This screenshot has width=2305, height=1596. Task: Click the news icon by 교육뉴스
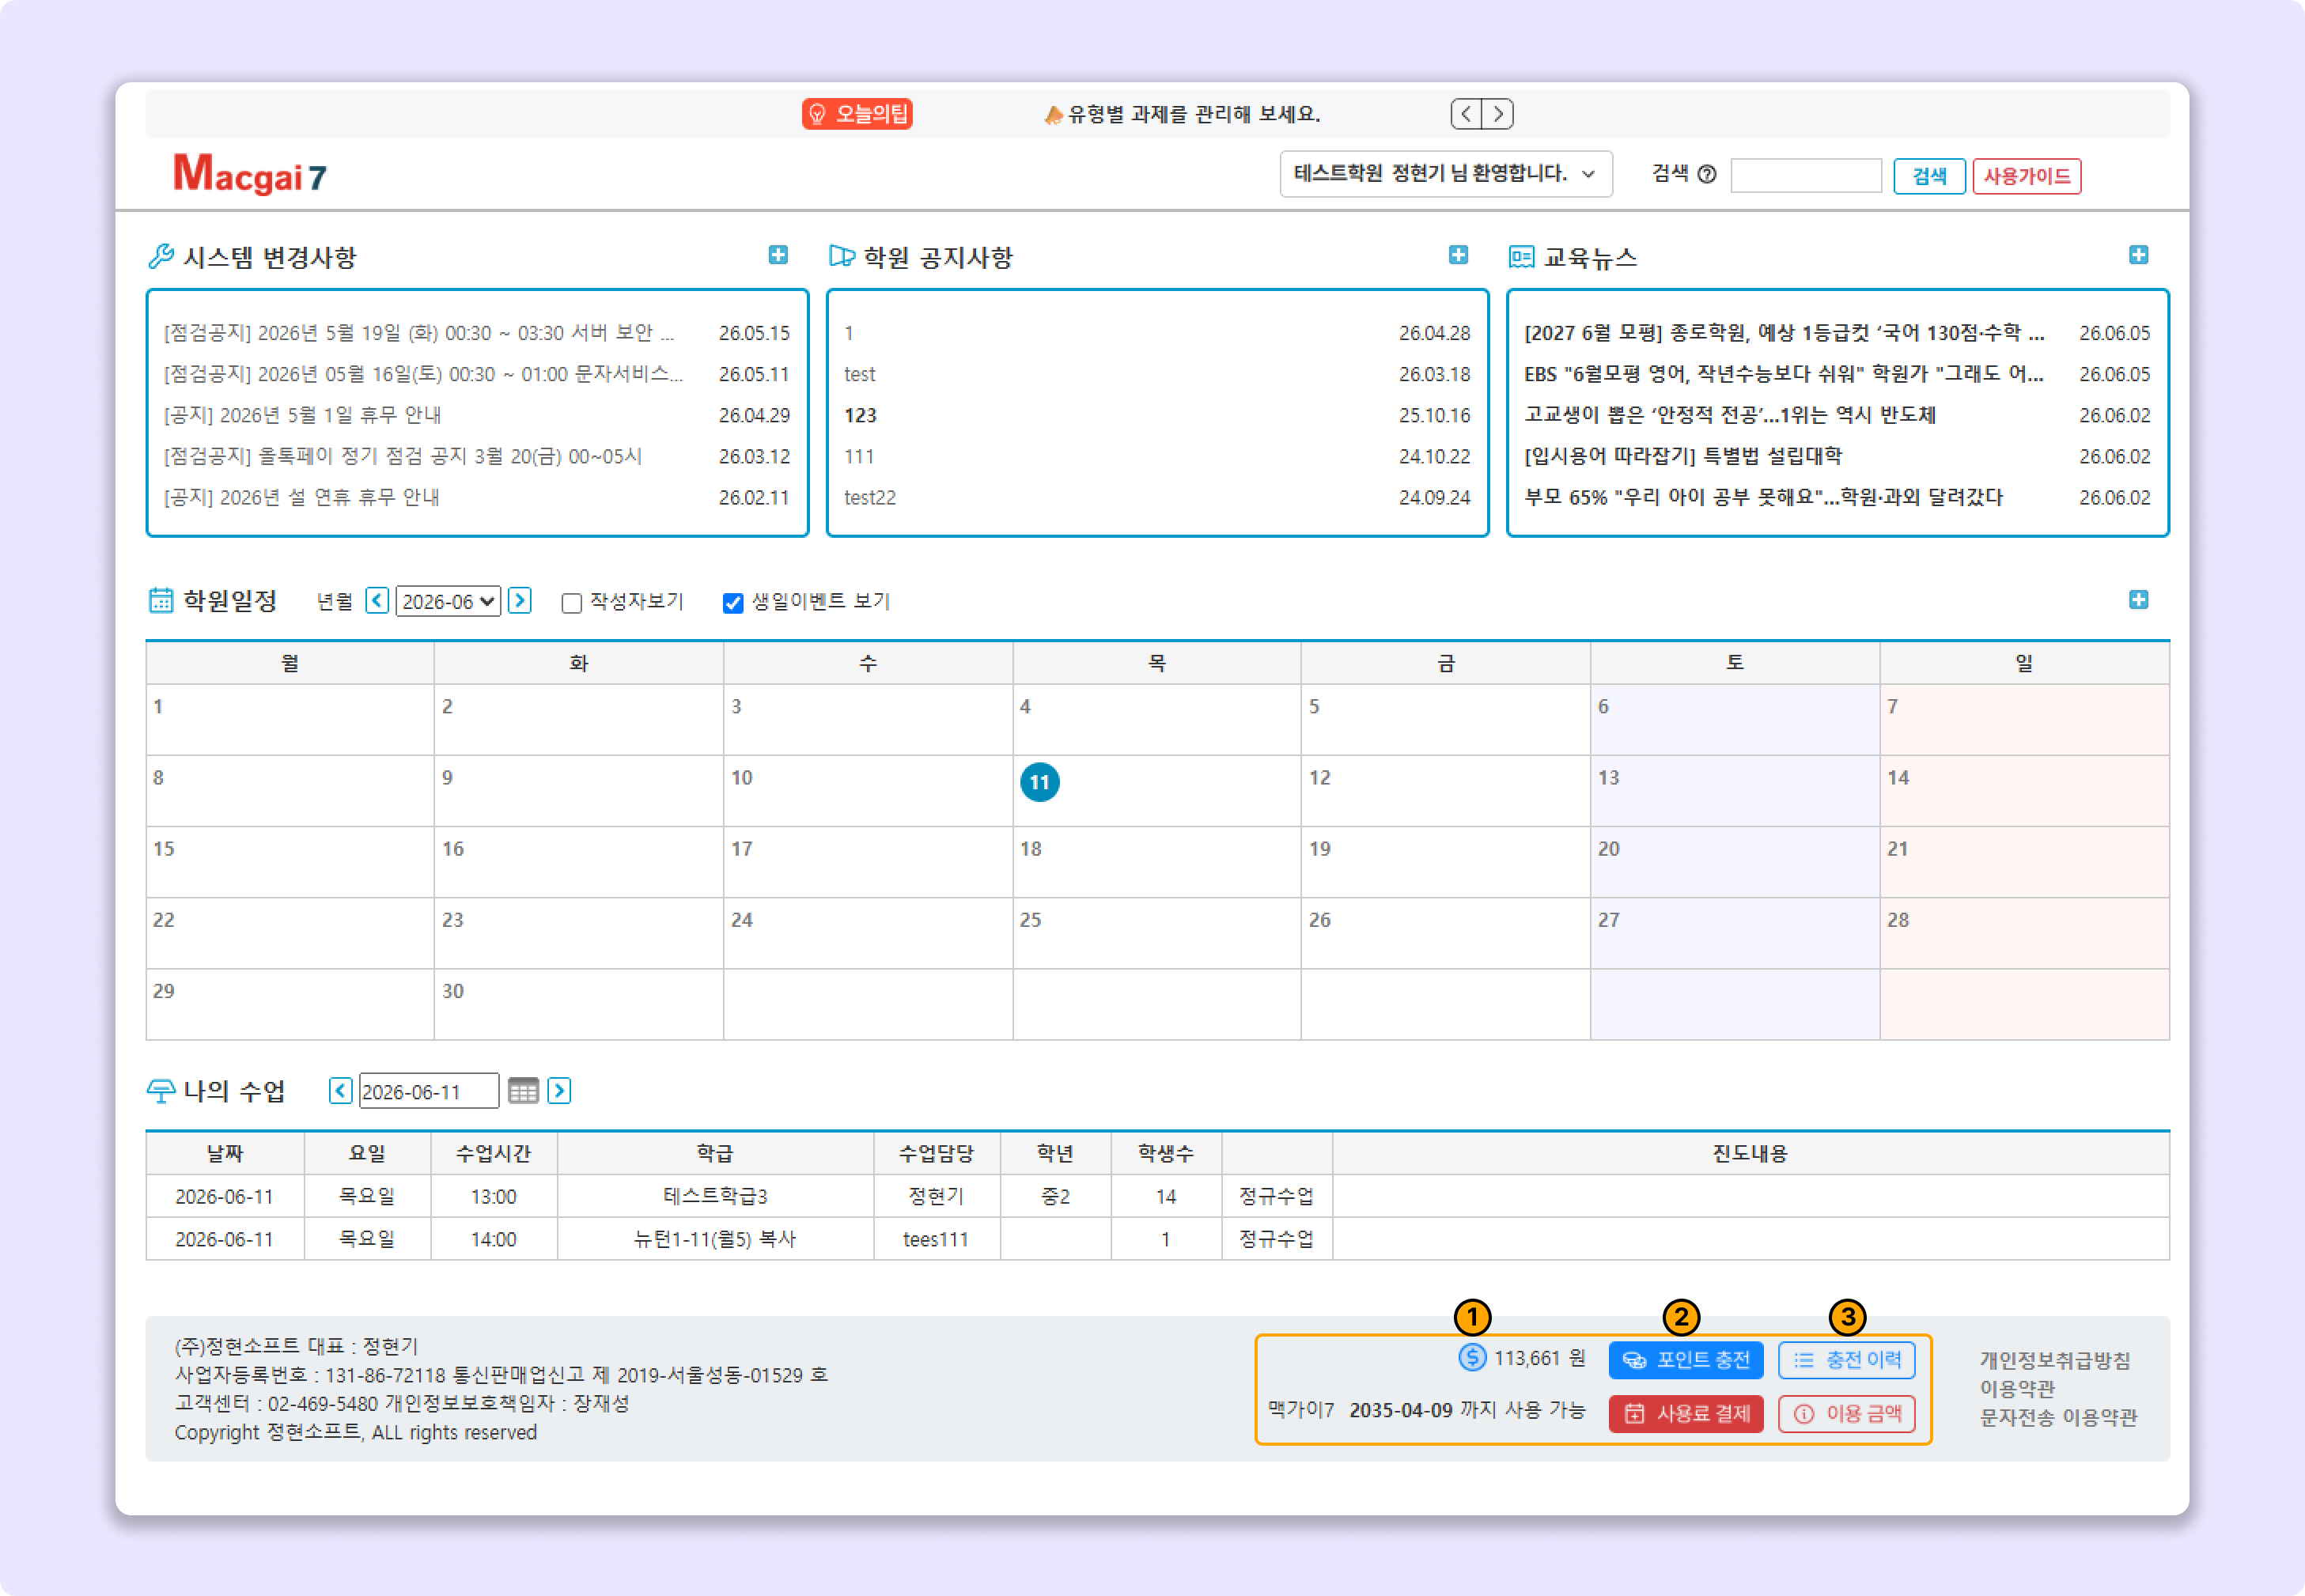pos(1521,257)
